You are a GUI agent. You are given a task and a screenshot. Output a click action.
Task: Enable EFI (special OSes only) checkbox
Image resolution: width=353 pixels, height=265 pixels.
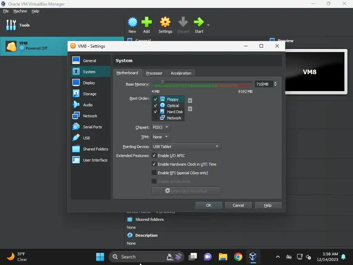154,173
